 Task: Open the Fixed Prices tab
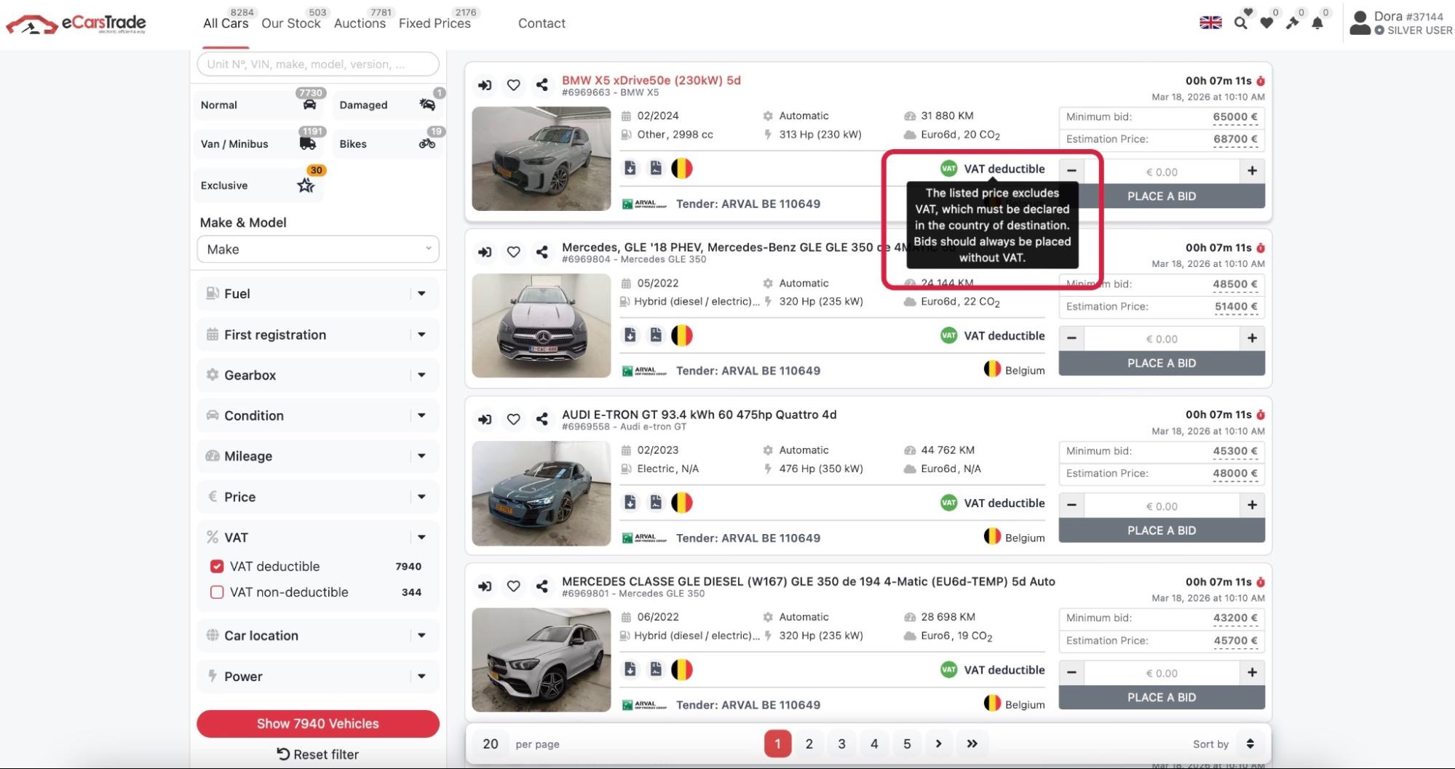435,23
